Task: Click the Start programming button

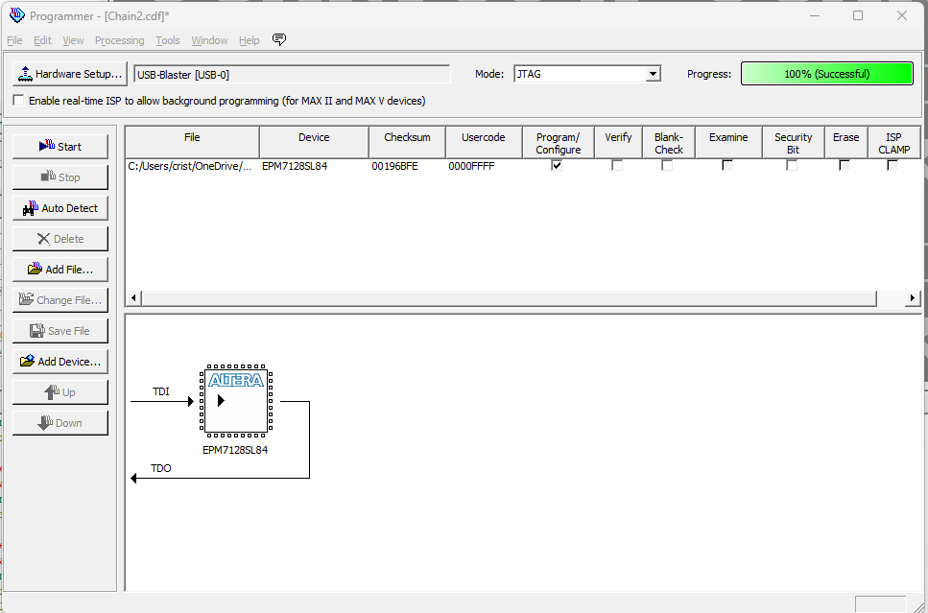Action: 59,147
